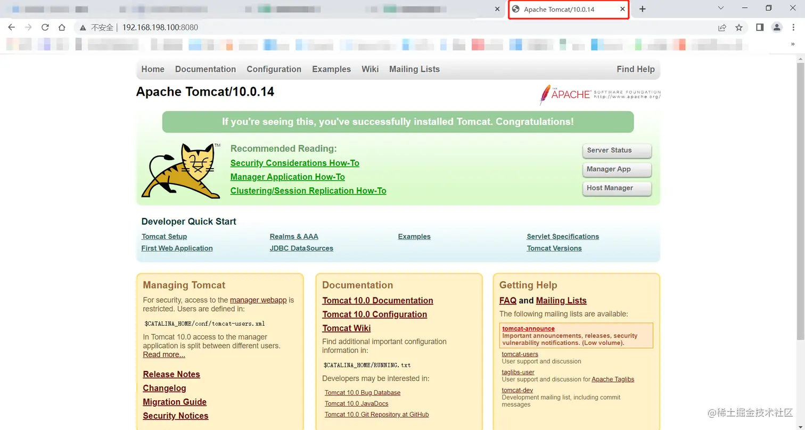Open Tomcat 10.0 Bug Database link
Screen dimensions: 805x430
point(363,393)
